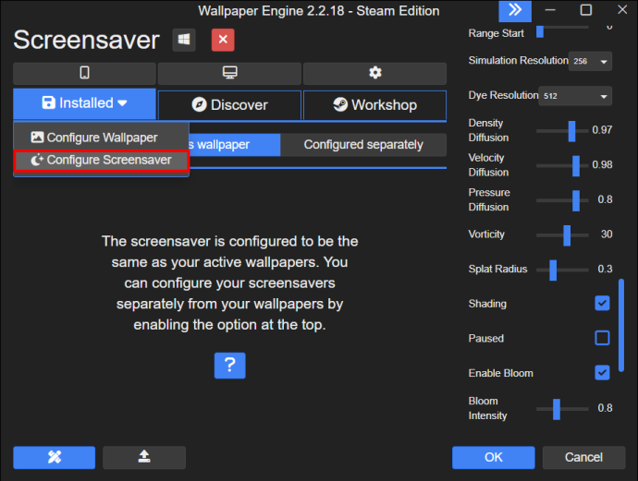
Task: Collapse panel with double chevron button
Action: pyautogui.click(x=515, y=10)
